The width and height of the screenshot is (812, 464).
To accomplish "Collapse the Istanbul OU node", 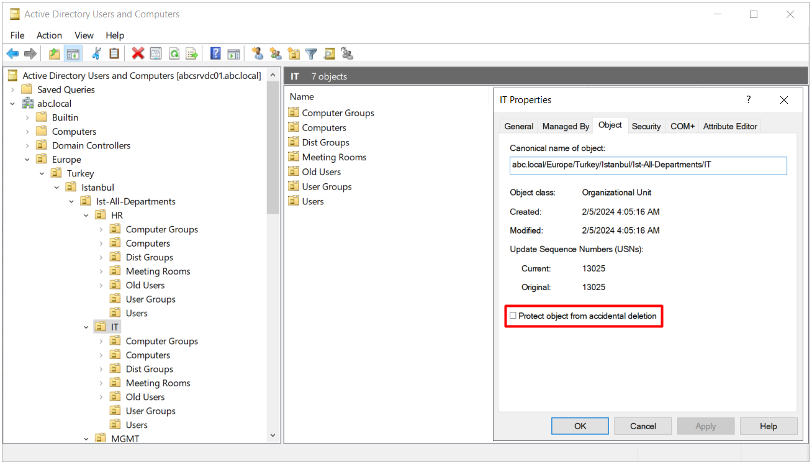I will pyautogui.click(x=56, y=188).
